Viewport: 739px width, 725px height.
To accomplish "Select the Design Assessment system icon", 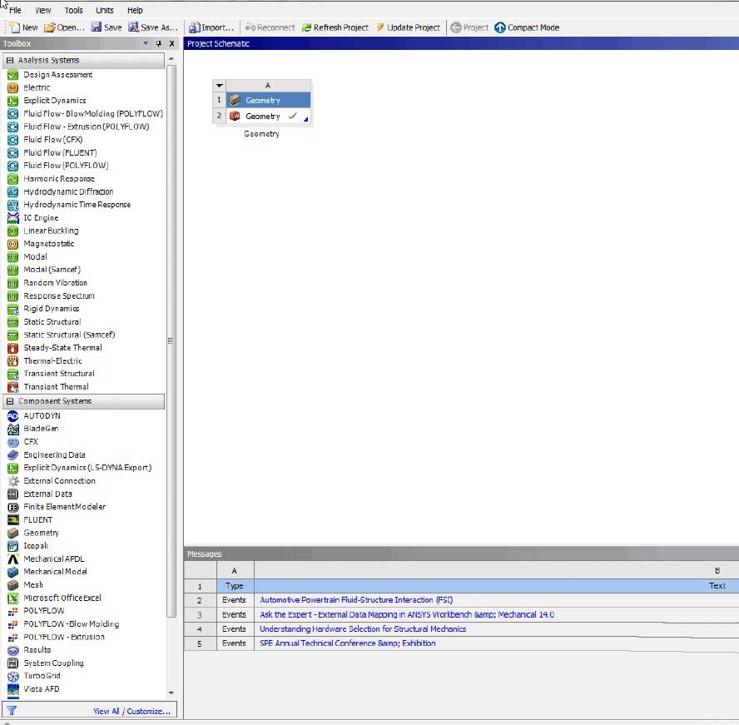I will click(x=12, y=74).
